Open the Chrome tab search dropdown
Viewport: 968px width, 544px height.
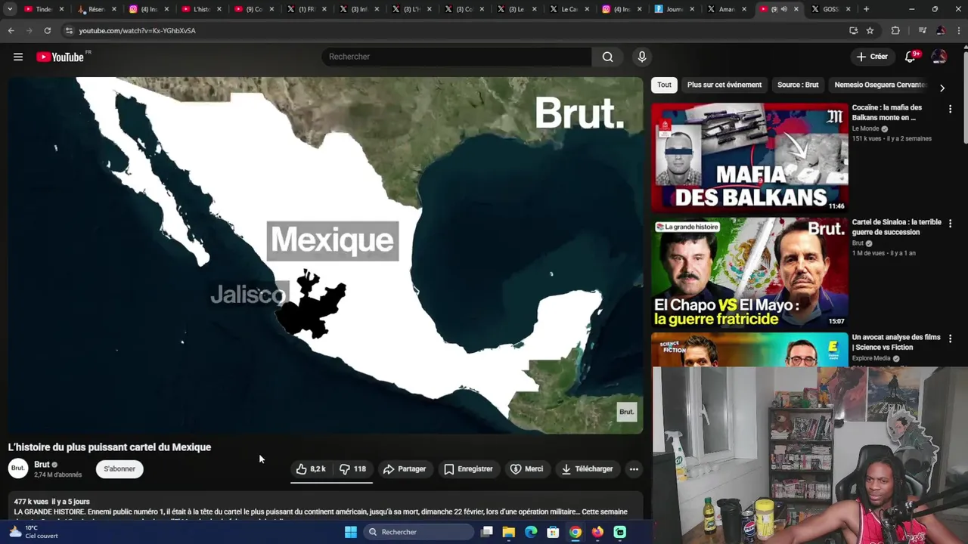(10, 9)
